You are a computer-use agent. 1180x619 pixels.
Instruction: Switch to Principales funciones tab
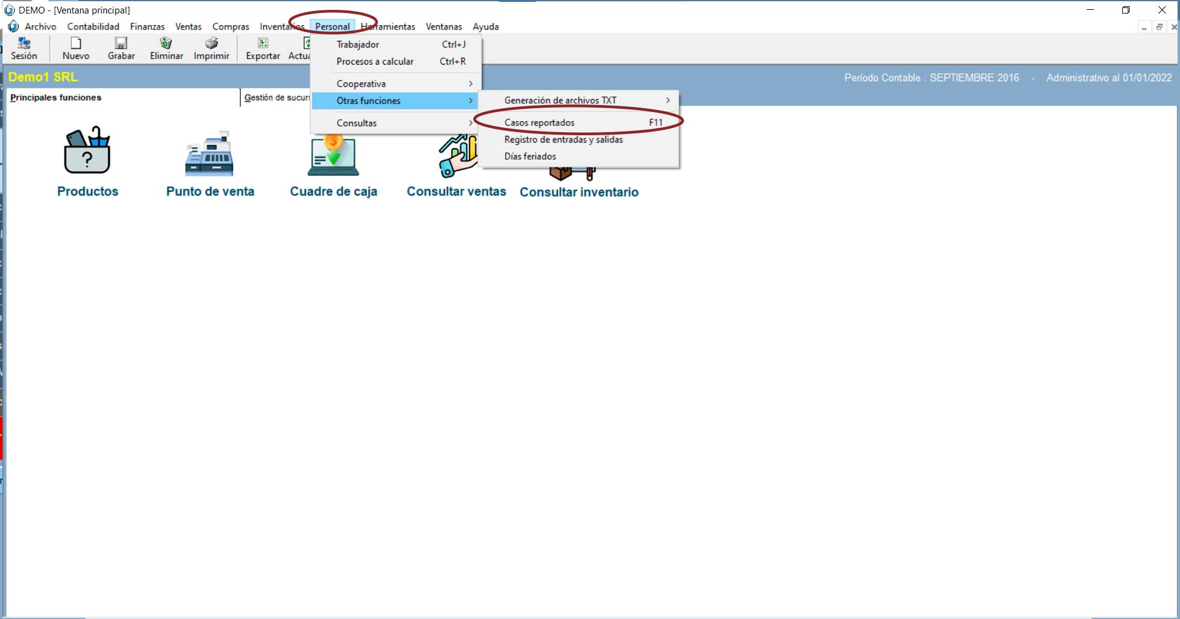pyautogui.click(x=56, y=98)
